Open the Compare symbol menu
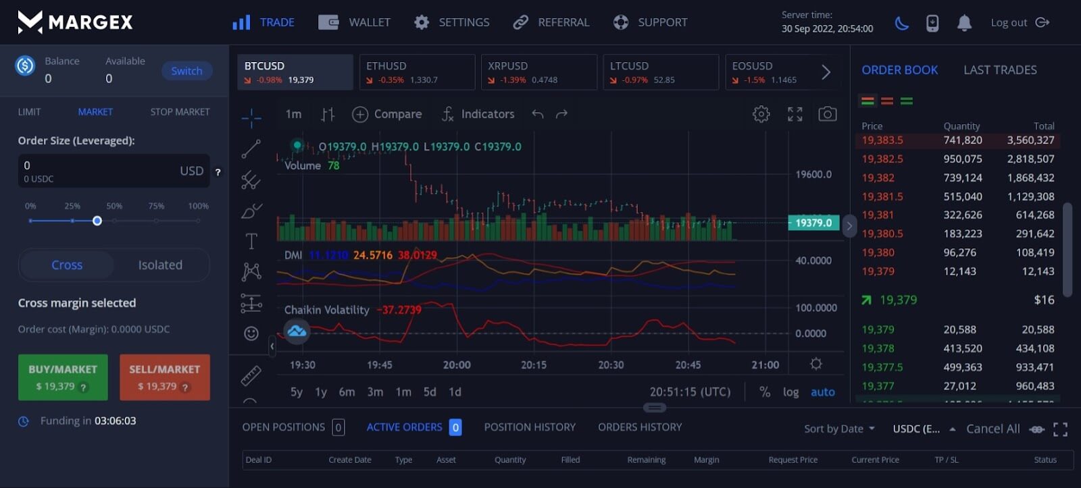1081x488 pixels. pos(387,114)
